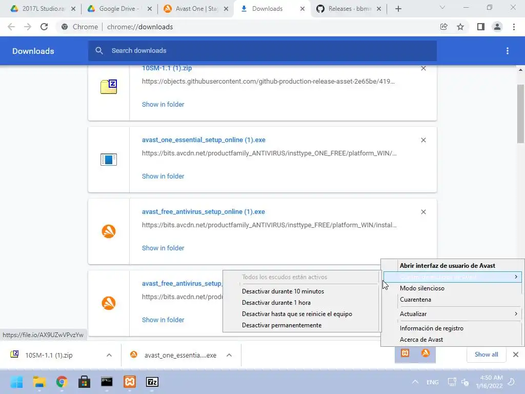This screenshot has height=394, width=525.
Task: Click the Avast icon in the tray overflow
Action: pos(426,353)
